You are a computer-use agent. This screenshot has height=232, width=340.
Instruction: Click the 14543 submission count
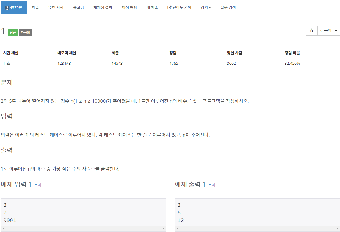coord(117,64)
